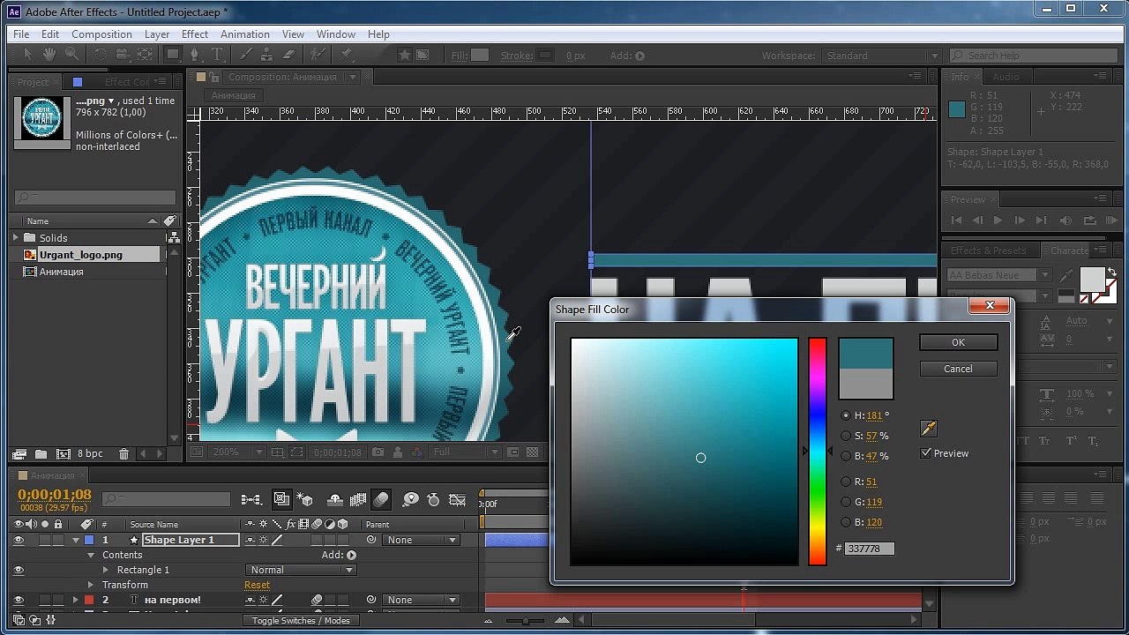Toggle visibility of layer на первом!

pyautogui.click(x=19, y=600)
